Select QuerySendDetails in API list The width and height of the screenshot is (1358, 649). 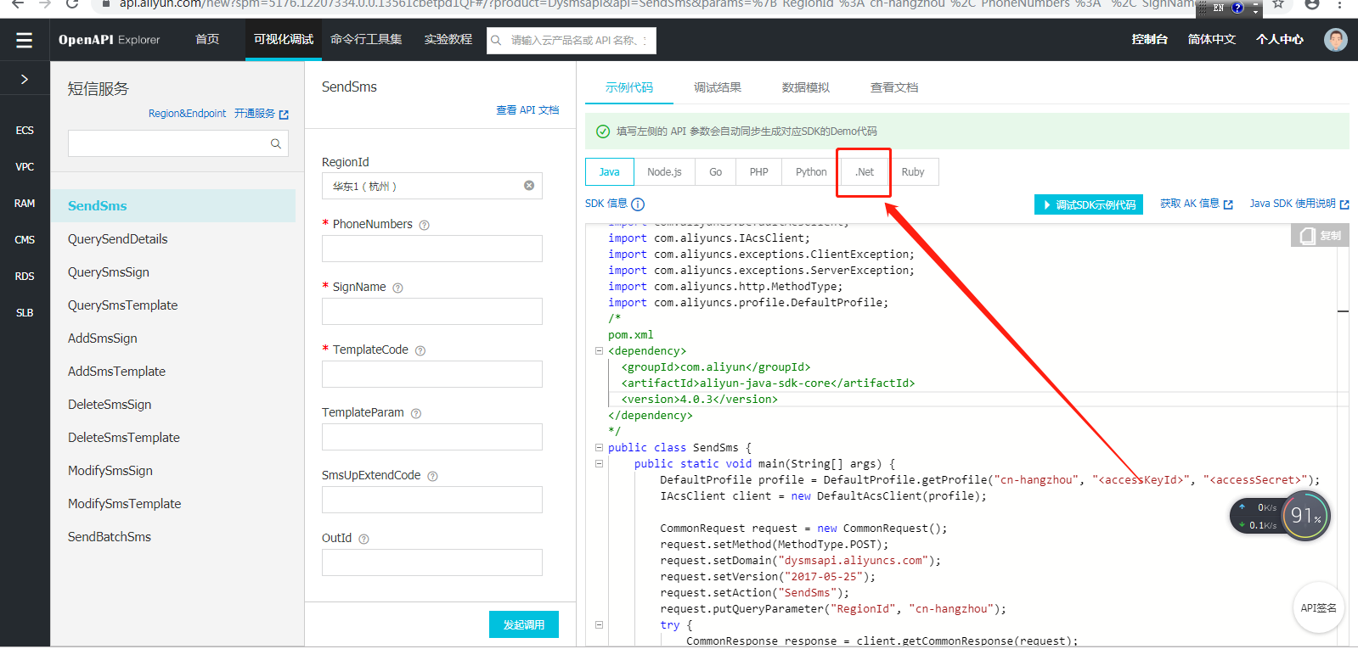click(118, 239)
